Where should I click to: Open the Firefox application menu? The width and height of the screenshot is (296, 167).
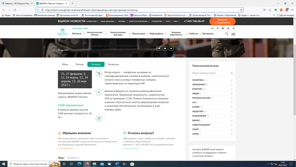pos(292,10)
